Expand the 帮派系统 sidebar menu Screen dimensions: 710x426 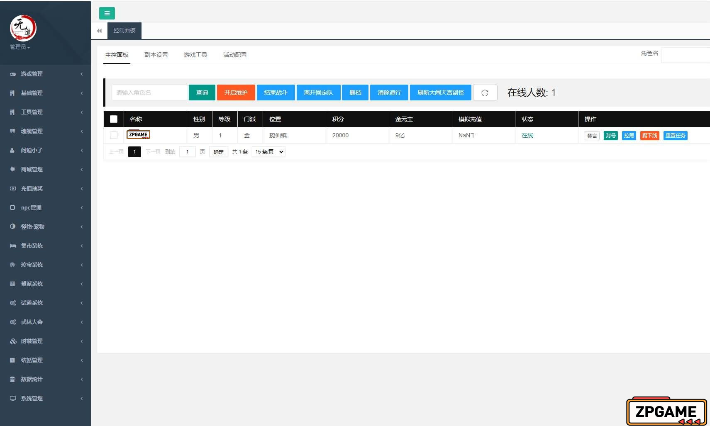point(45,284)
